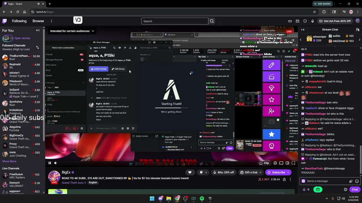Open the FreeSuave ARC Raiders channel

[21, 176]
